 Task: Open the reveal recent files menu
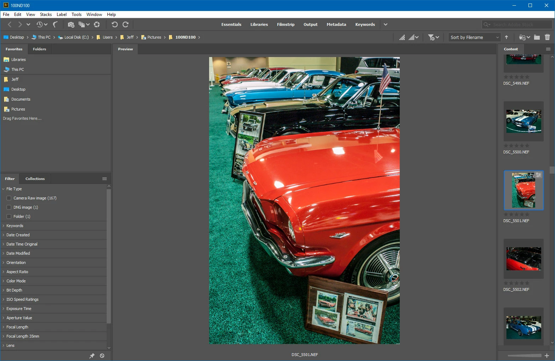point(41,24)
